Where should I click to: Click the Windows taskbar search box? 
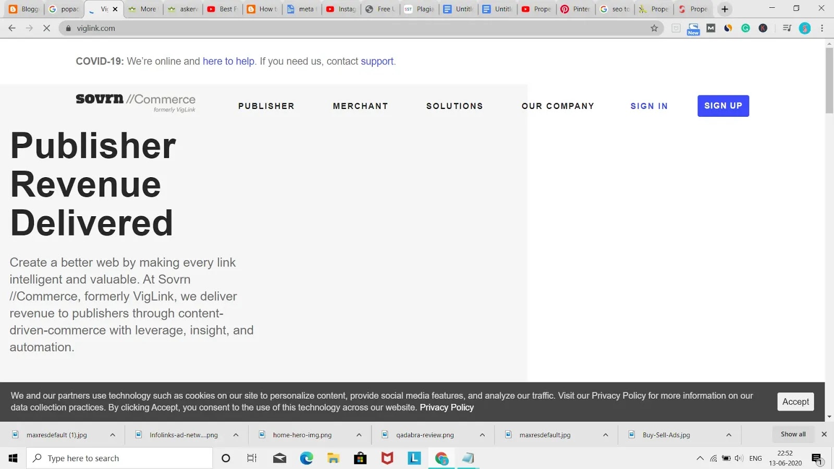(x=120, y=458)
